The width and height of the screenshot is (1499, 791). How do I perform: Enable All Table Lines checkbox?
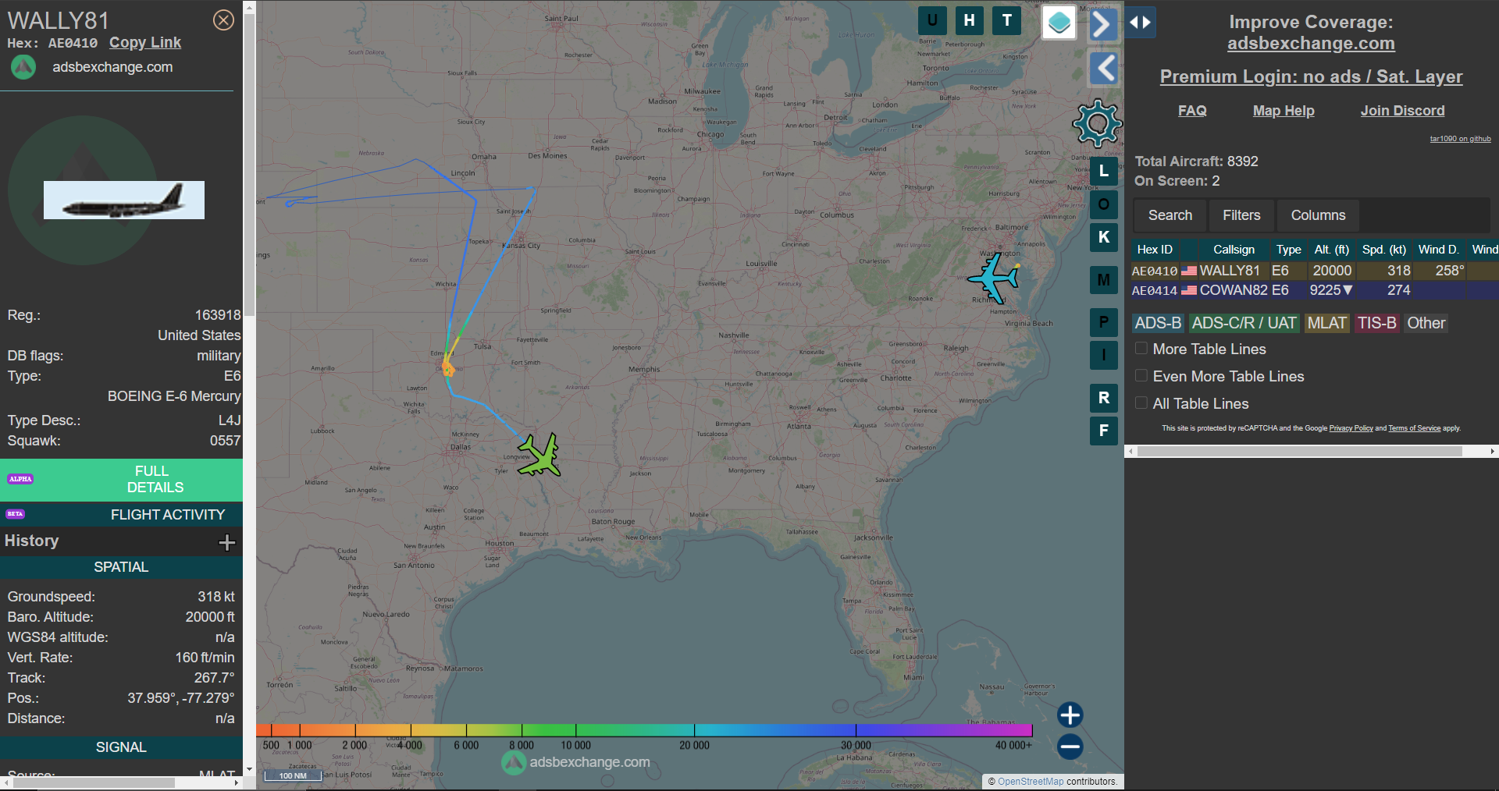pyautogui.click(x=1141, y=403)
